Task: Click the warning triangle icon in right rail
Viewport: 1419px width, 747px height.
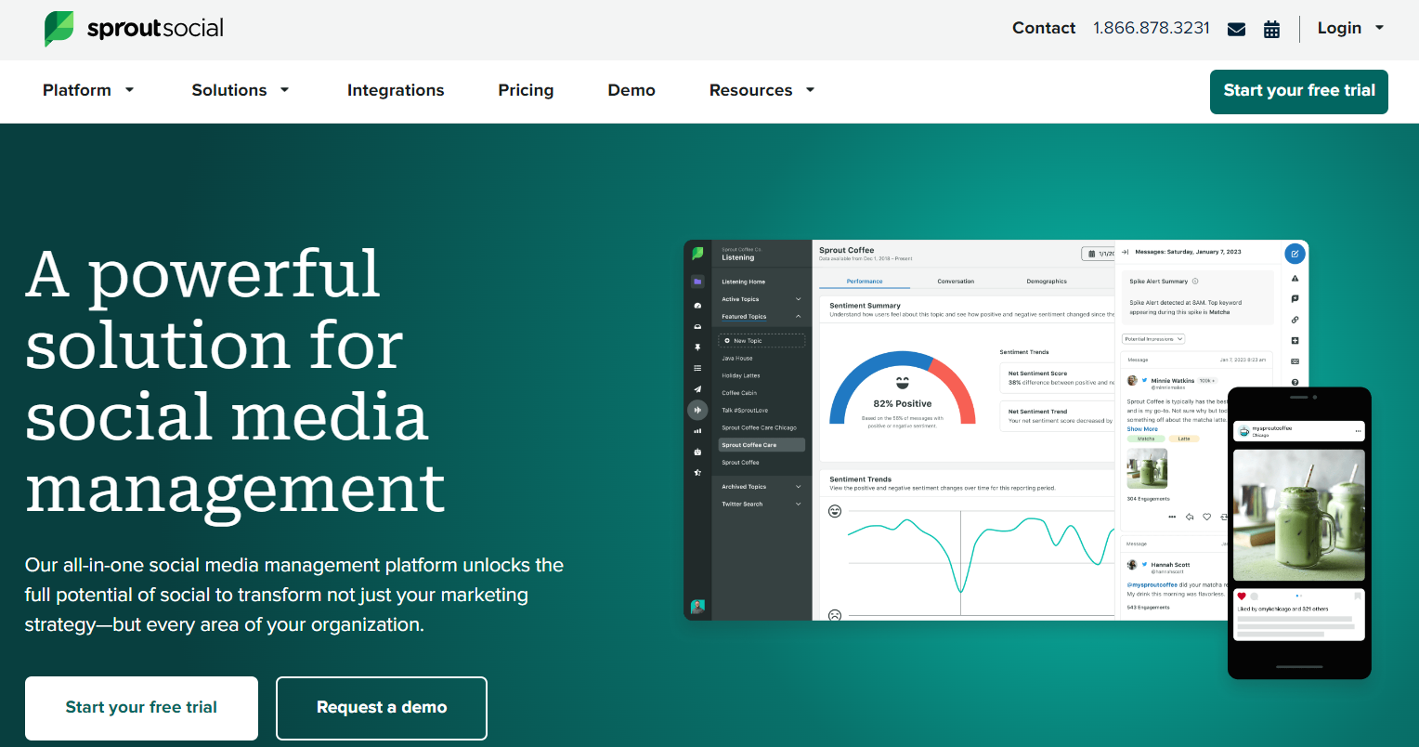Action: [1295, 279]
